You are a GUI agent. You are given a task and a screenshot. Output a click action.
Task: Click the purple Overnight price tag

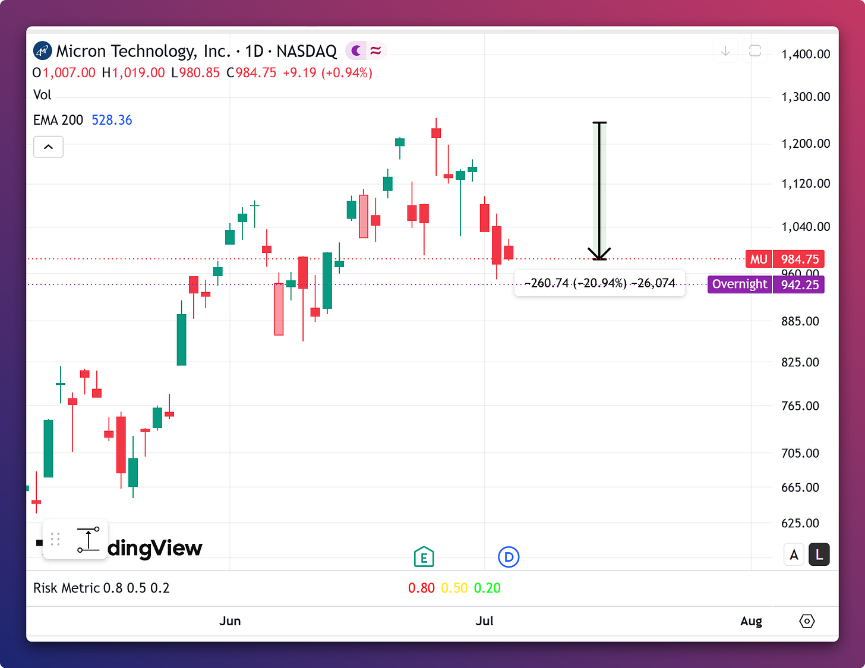[x=740, y=284]
